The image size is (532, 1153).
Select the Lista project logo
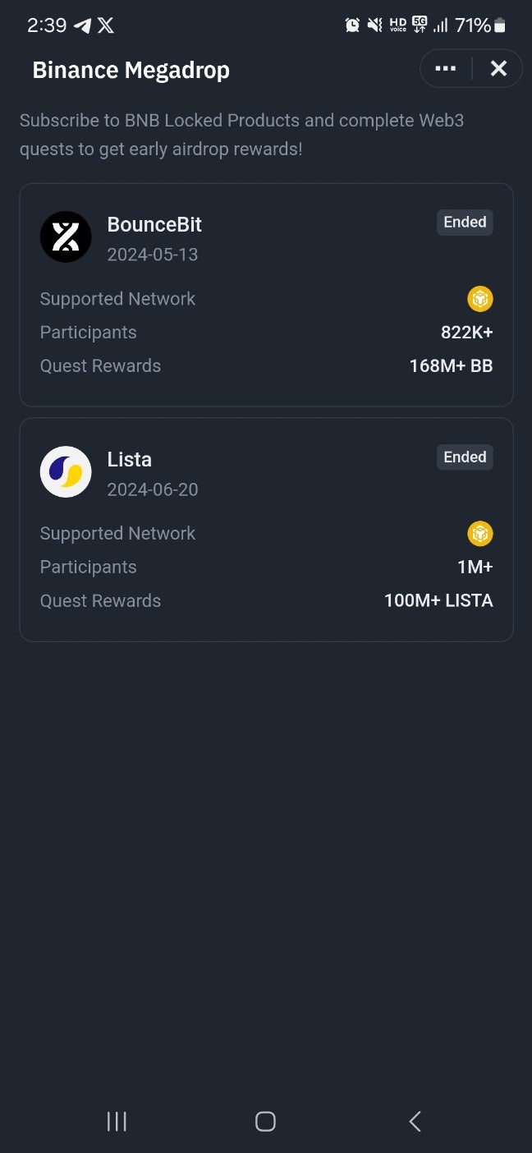coord(66,471)
